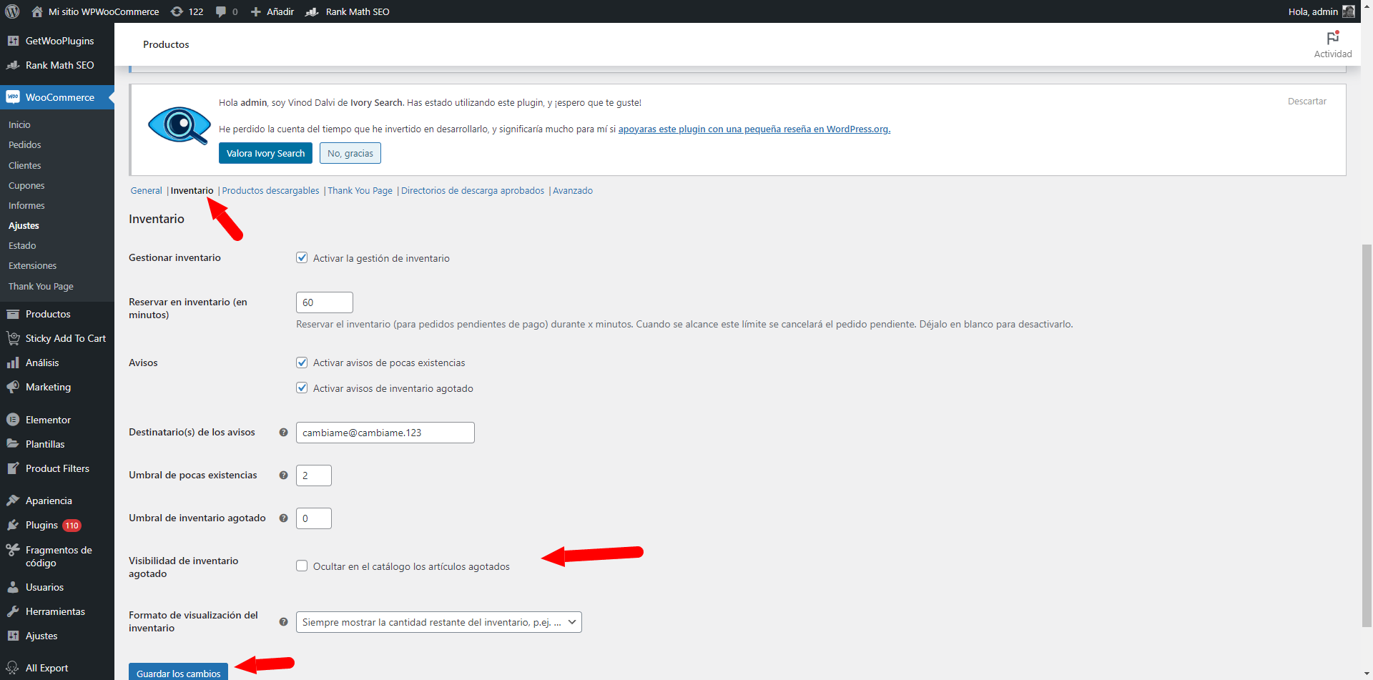This screenshot has width=1373, height=680.
Task: Show help tip for Umbral de inventario agotado
Action: point(283,518)
